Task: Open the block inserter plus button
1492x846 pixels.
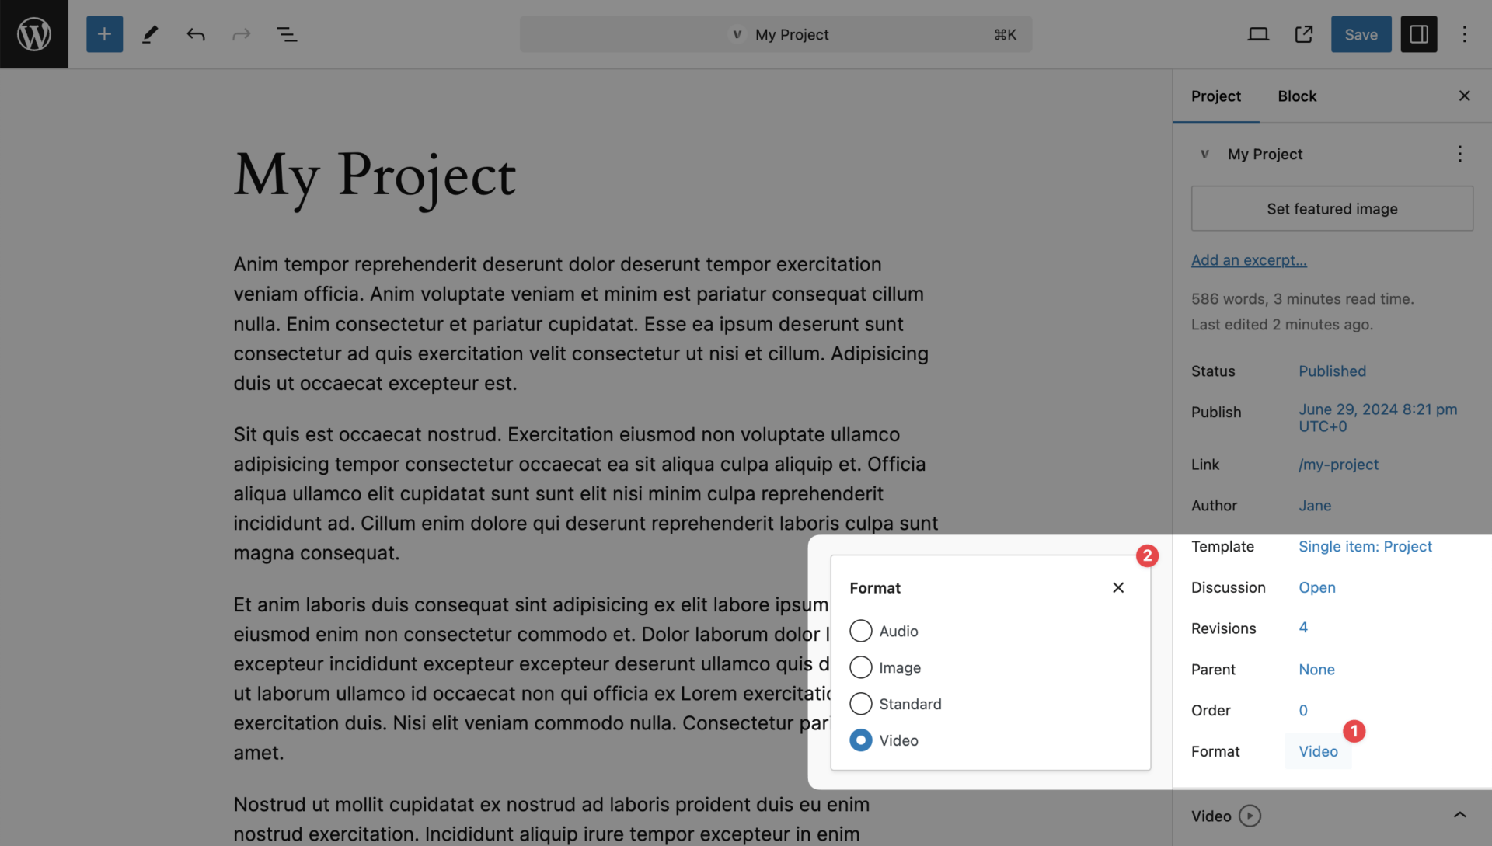Action: pyautogui.click(x=104, y=34)
